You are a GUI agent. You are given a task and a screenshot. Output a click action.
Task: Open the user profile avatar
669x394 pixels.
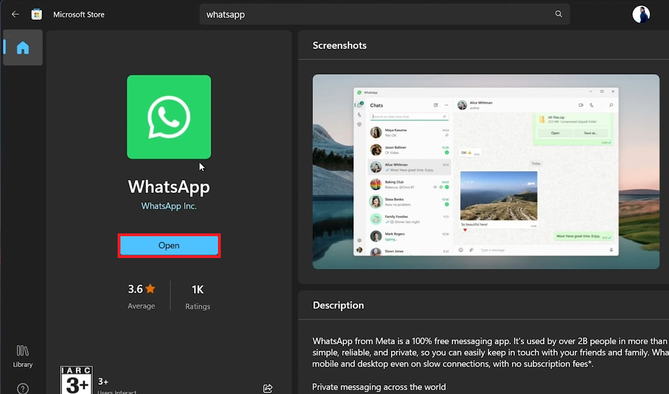[641, 15]
